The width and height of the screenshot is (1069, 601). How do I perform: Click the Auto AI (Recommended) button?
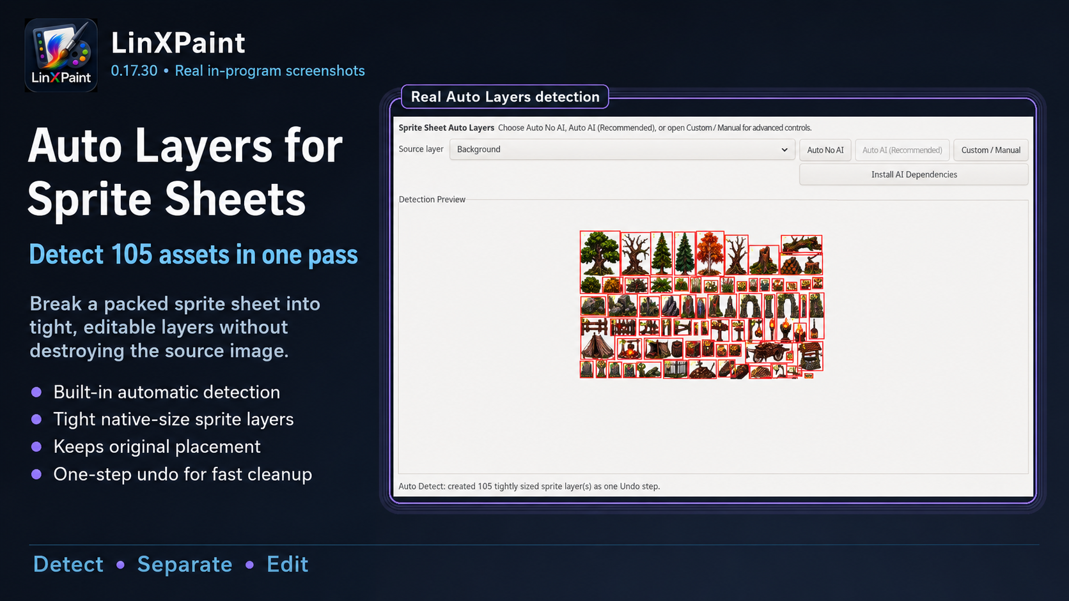pos(902,150)
